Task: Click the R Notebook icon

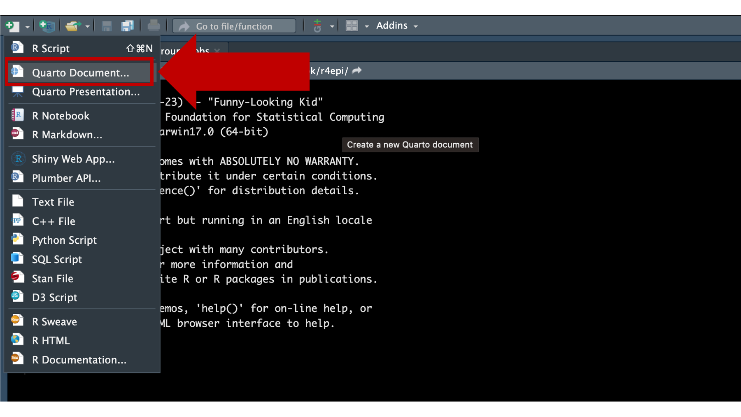Action: (17, 115)
